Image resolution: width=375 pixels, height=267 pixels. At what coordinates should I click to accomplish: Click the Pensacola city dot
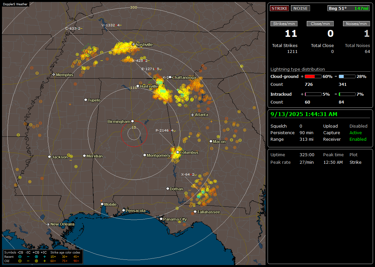[123, 210]
